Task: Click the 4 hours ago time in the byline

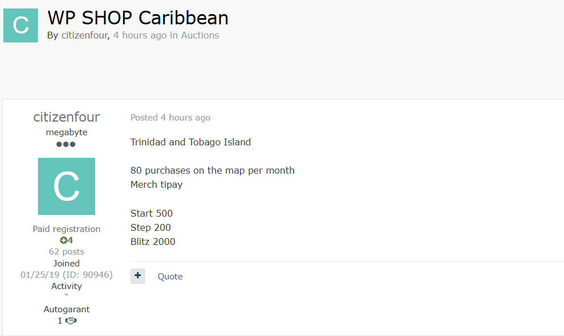Action: (140, 35)
